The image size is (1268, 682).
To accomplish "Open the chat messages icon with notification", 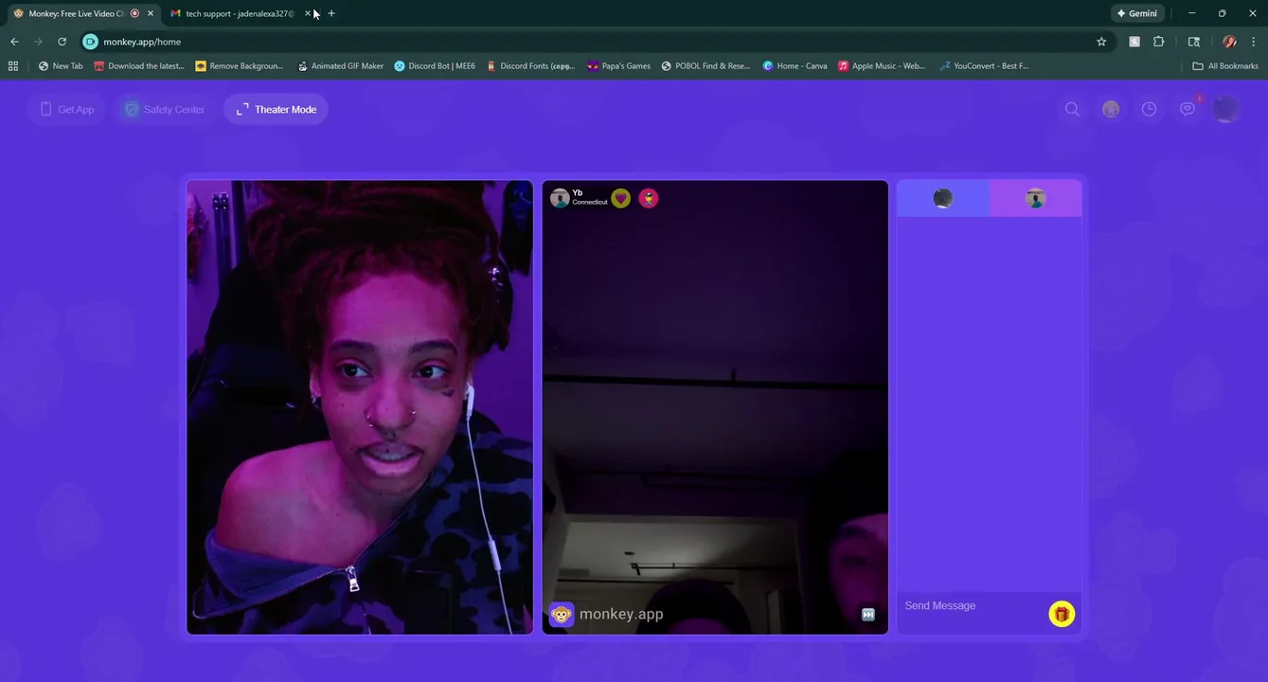I will click(x=1188, y=108).
